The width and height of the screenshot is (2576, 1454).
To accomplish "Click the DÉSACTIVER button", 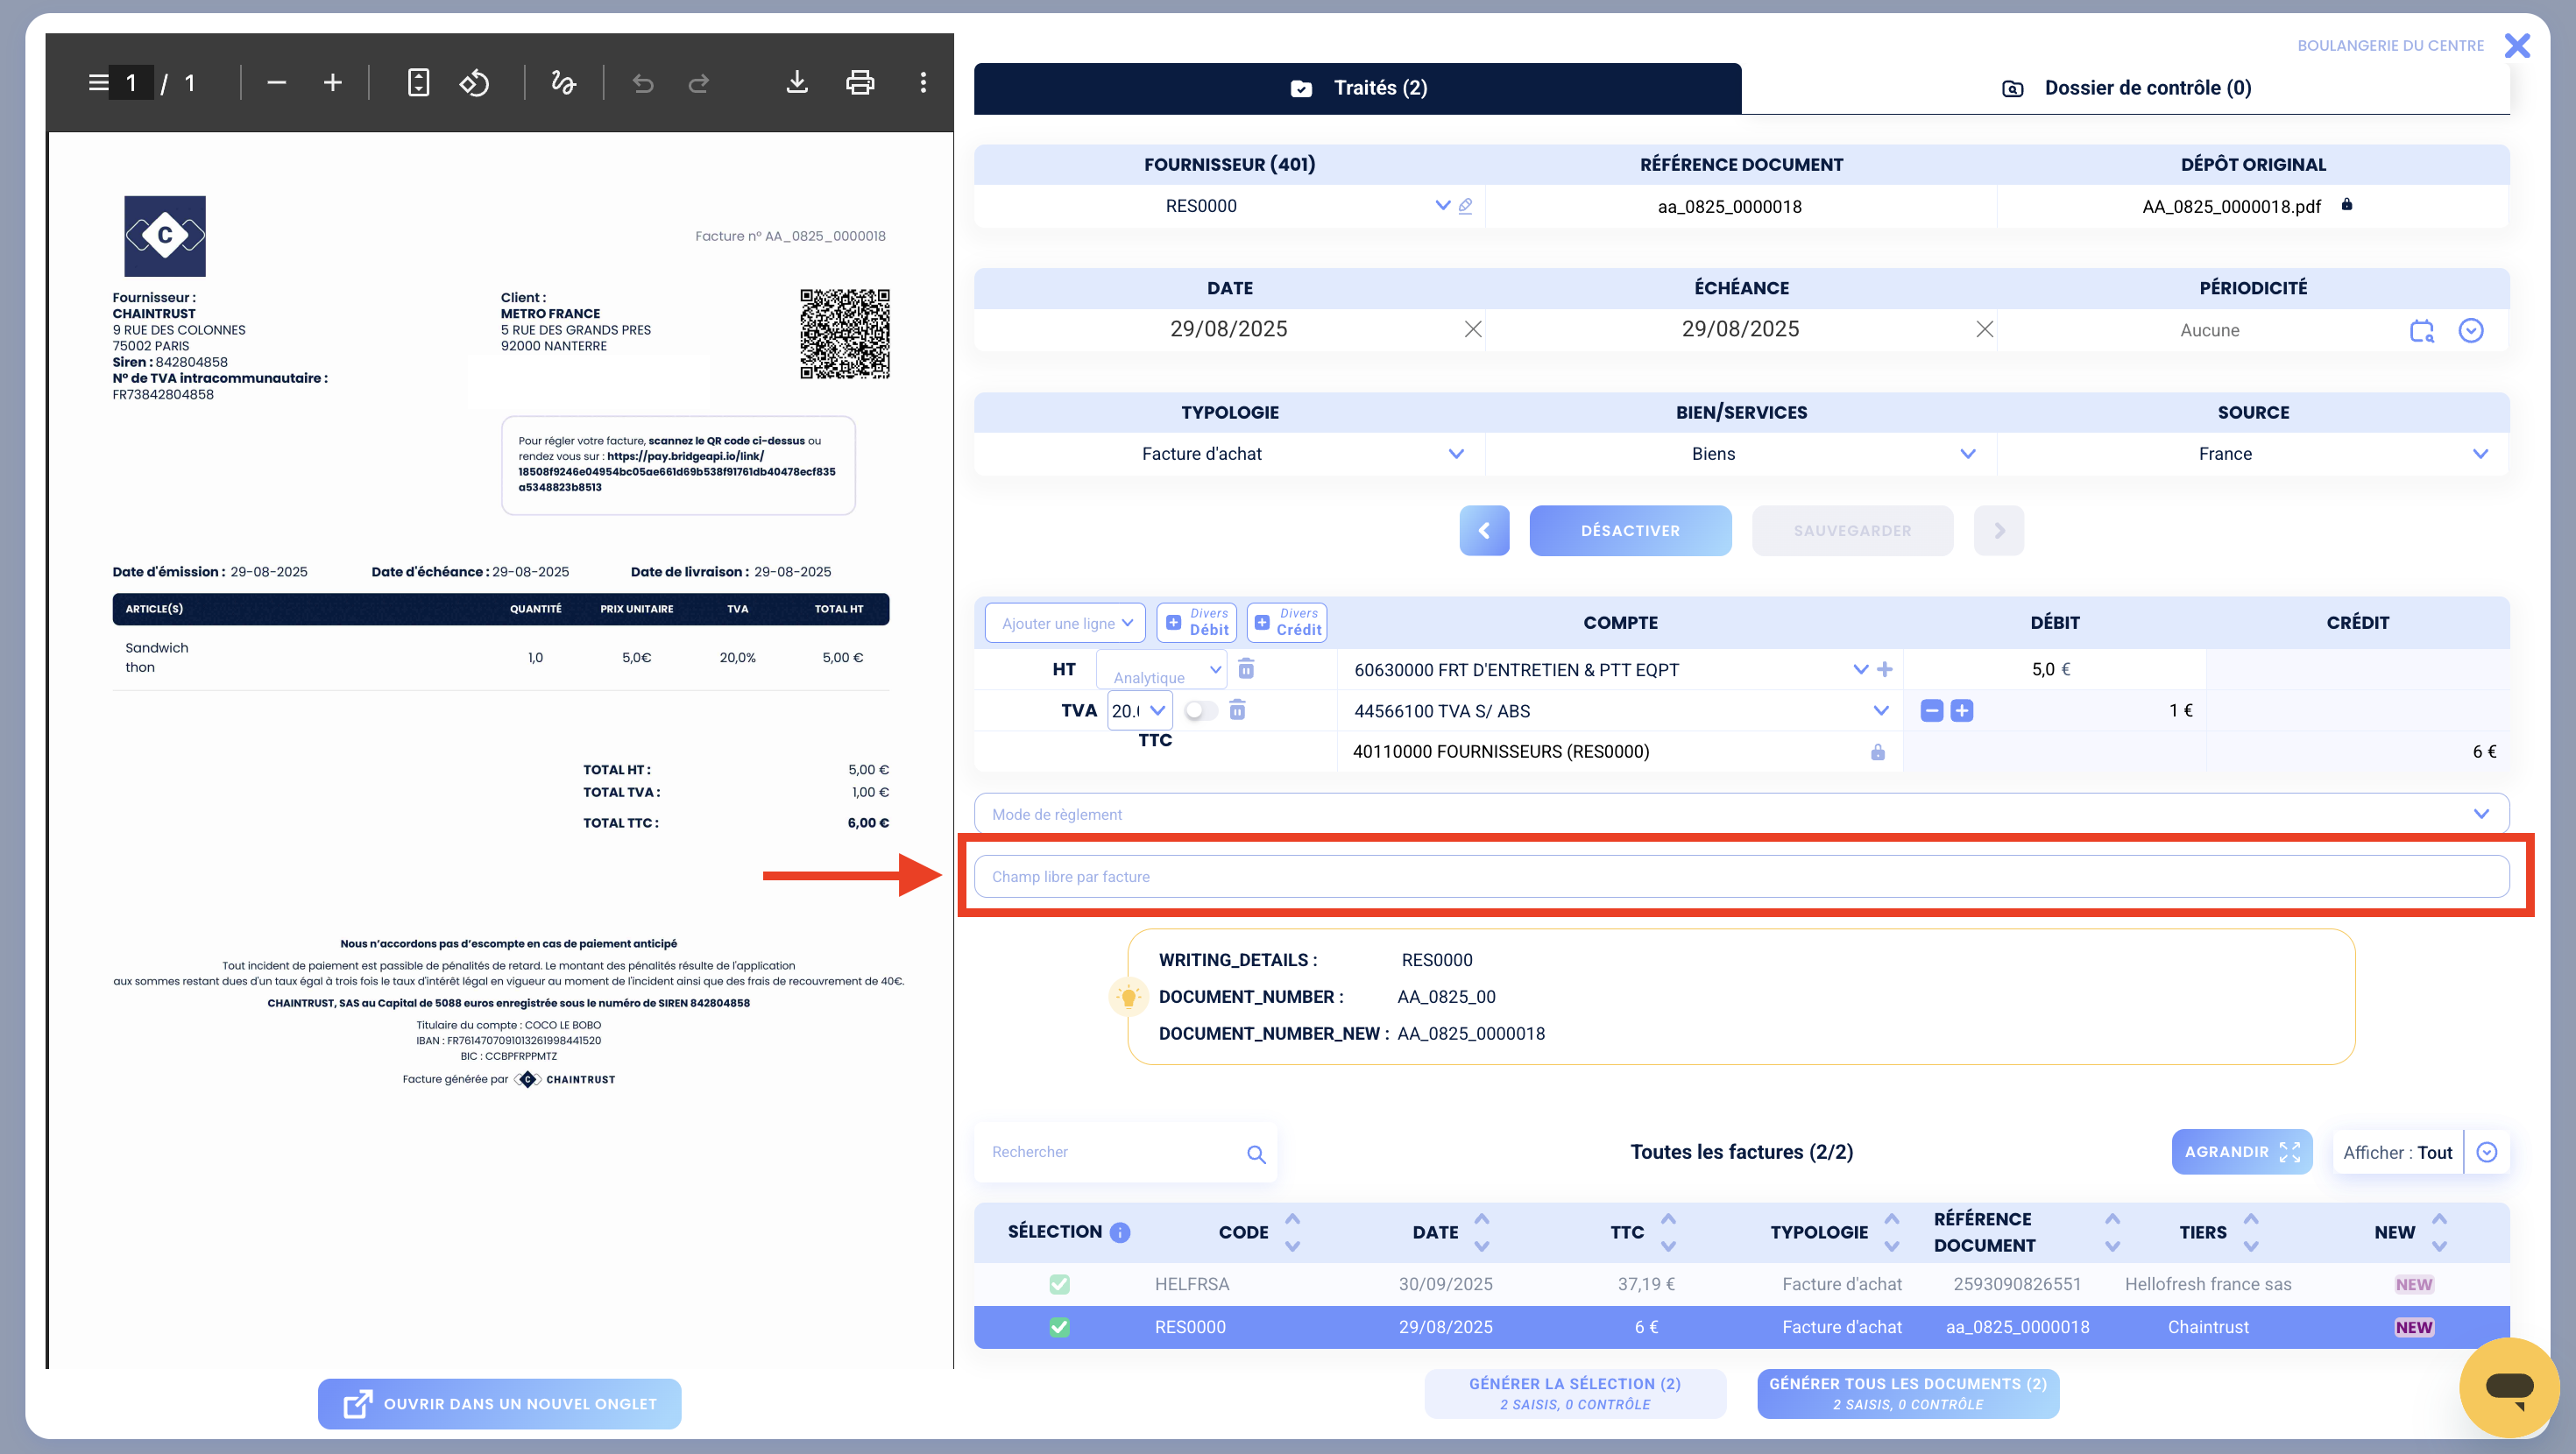I will click(x=1630, y=530).
